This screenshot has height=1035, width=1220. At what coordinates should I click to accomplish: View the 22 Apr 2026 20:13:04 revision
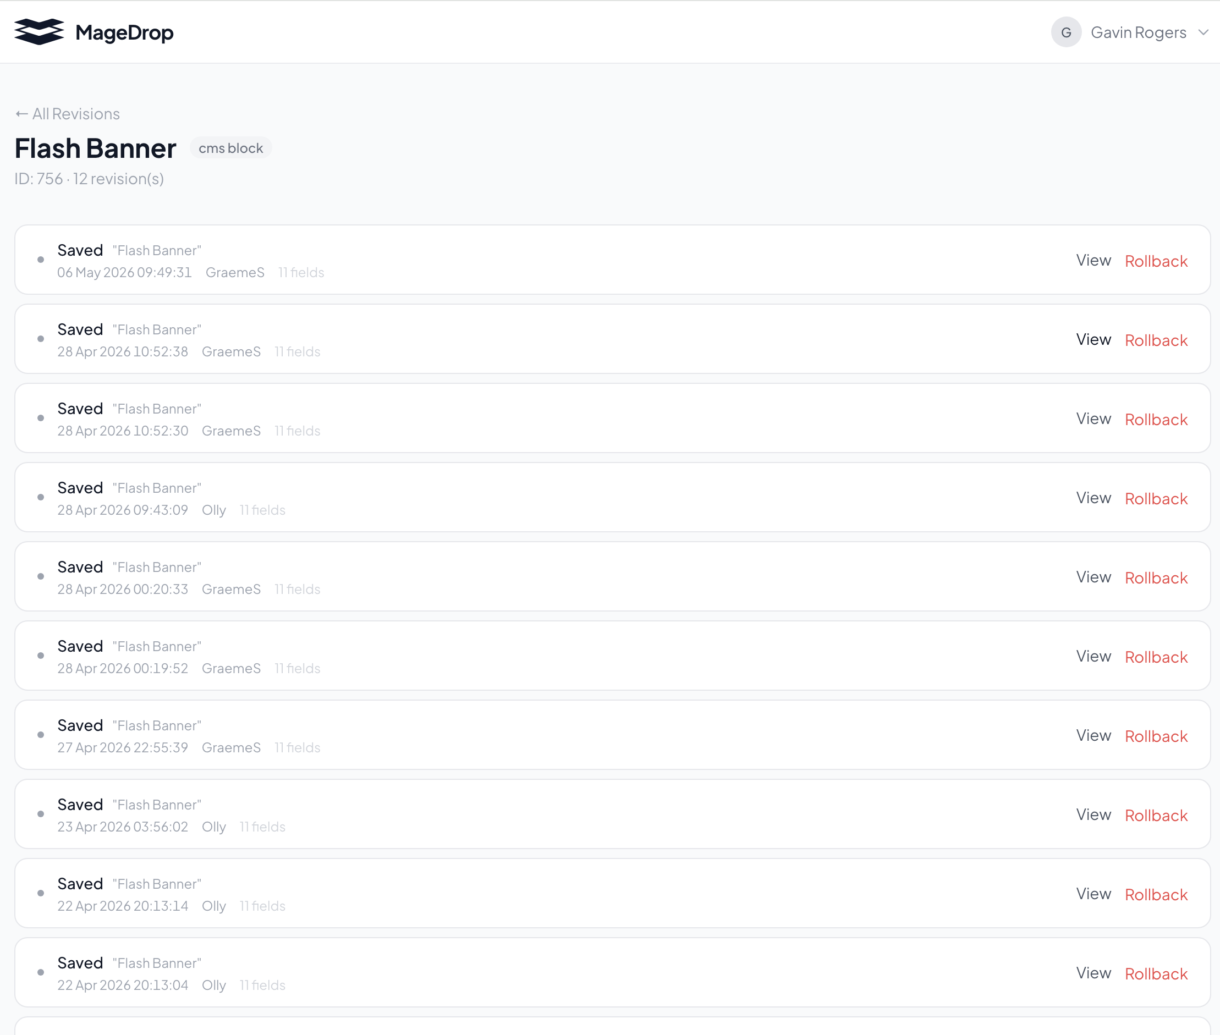coord(1093,973)
